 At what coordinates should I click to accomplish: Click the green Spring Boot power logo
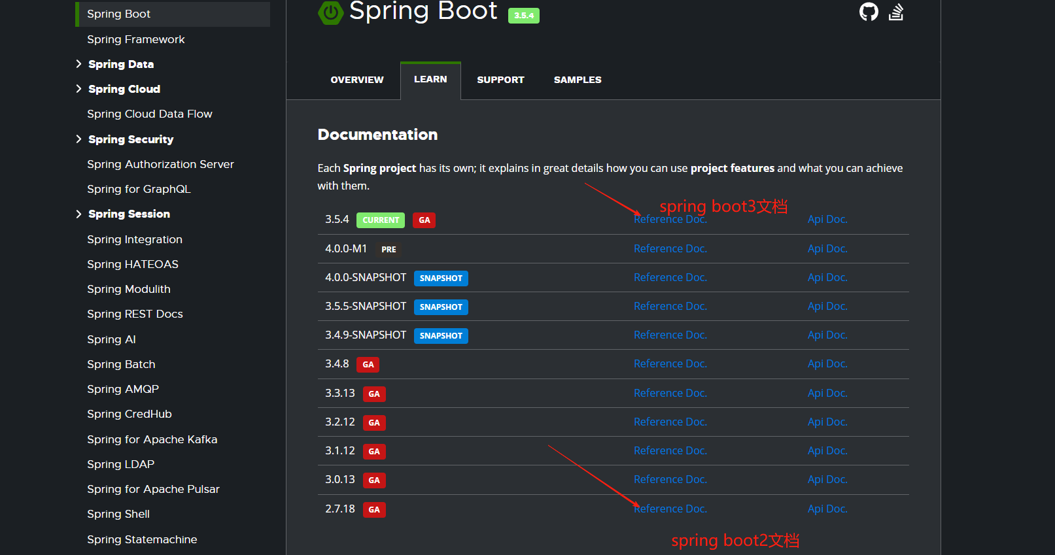coord(330,12)
